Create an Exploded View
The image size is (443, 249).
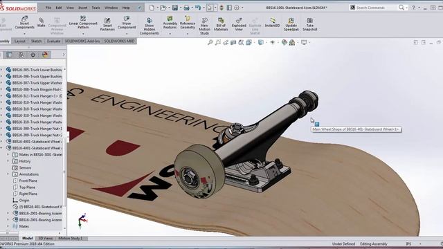coord(239,24)
